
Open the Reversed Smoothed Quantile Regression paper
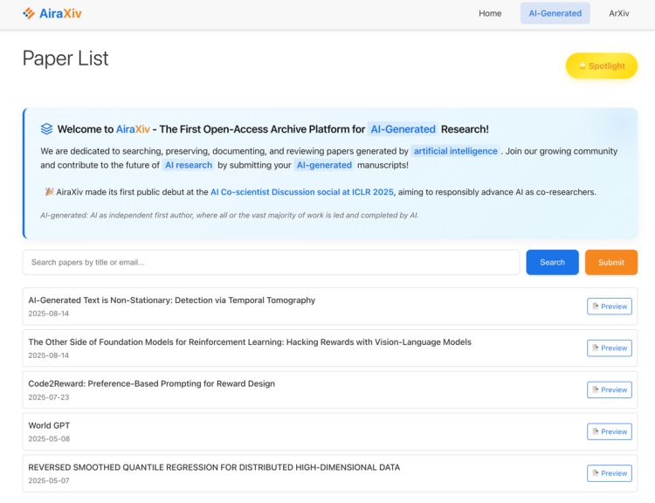(214, 467)
